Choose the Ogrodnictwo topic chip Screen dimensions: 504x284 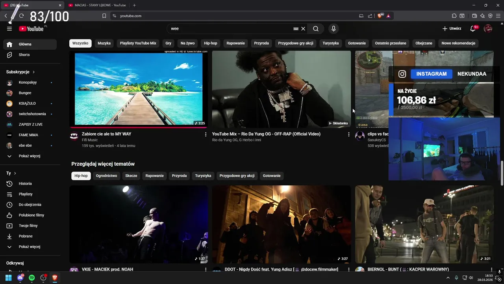click(106, 176)
